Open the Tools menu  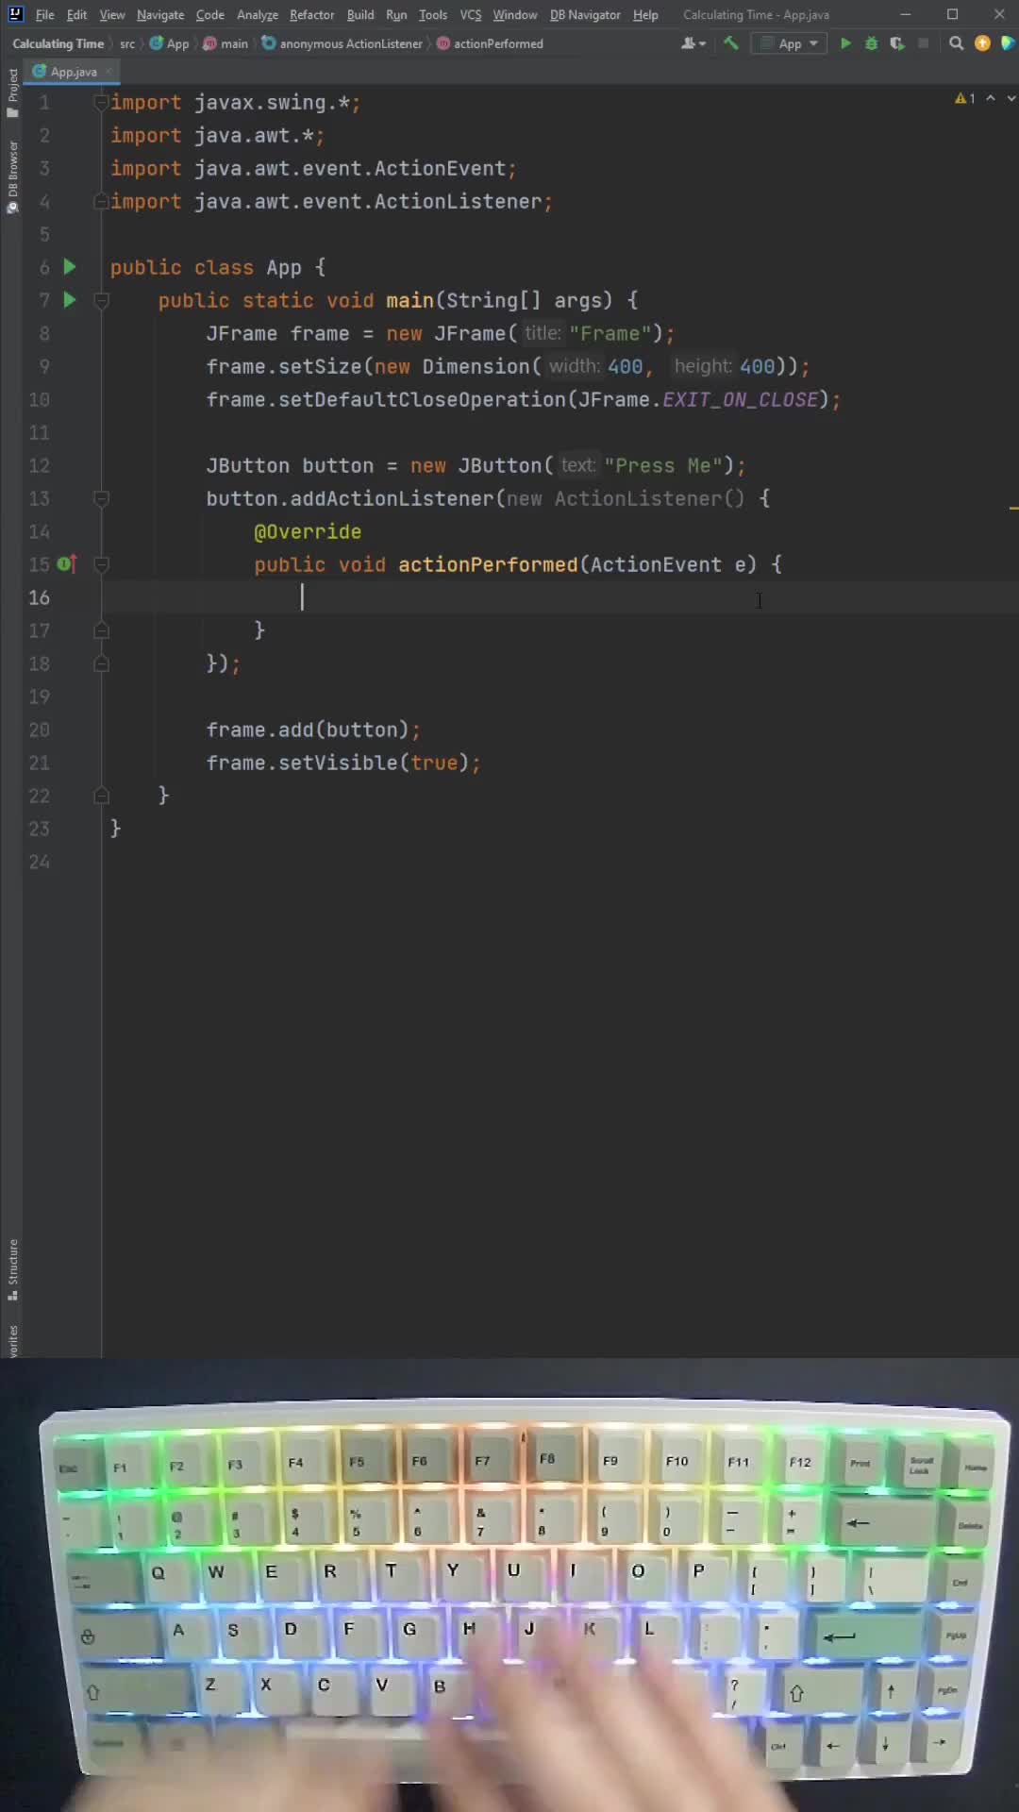pyautogui.click(x=433, y=15)
